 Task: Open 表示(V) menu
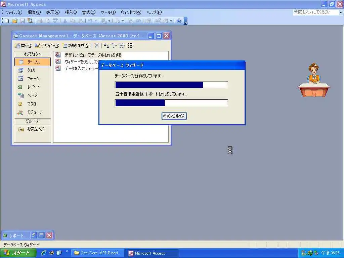tap(53, 12)
